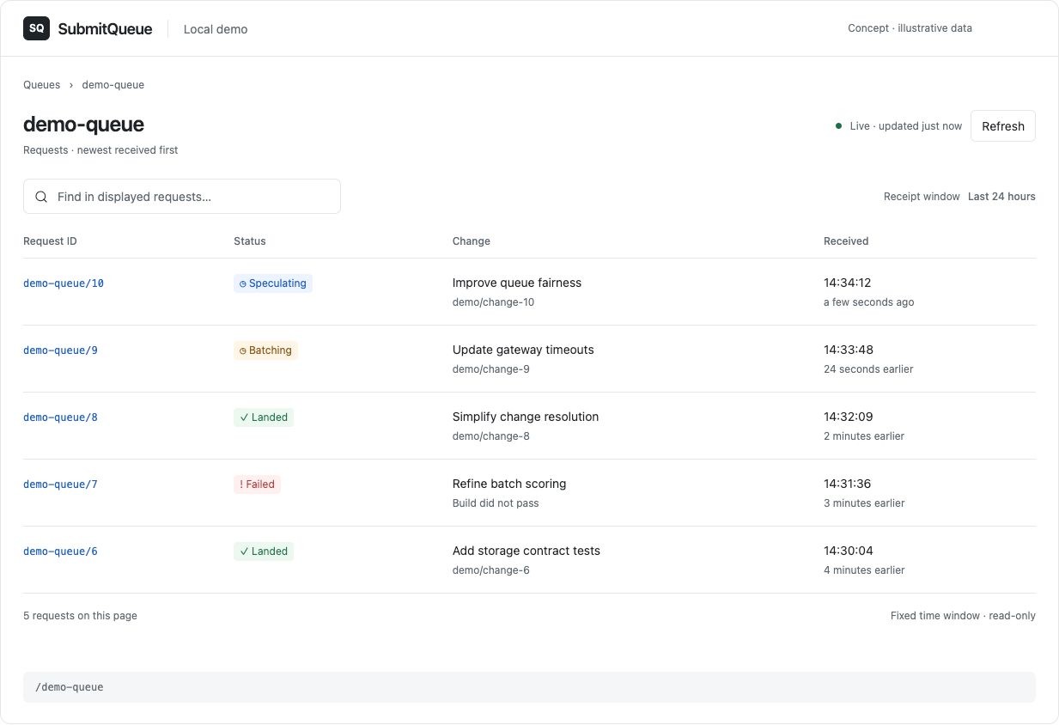Image resolution: width=1059 pixels, height=725 pixels.
Task: Sort by the Received column header
Action: [846, 241]
